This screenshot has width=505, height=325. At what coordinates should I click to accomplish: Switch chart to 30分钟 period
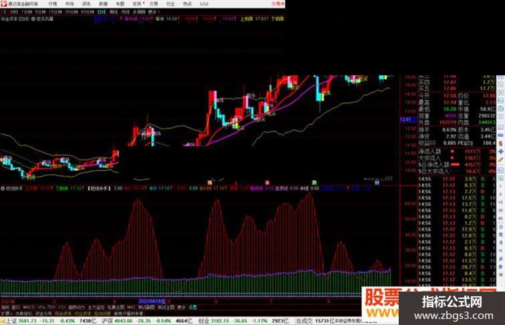click(x=71, y=12)
